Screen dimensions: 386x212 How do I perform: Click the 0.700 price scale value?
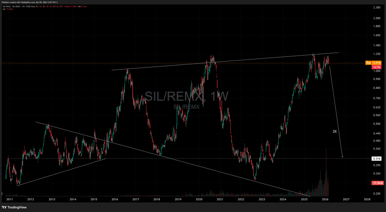pyautogui.click(x=377, y=98)
